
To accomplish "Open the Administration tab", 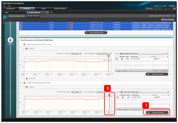I will coord(61,9).
